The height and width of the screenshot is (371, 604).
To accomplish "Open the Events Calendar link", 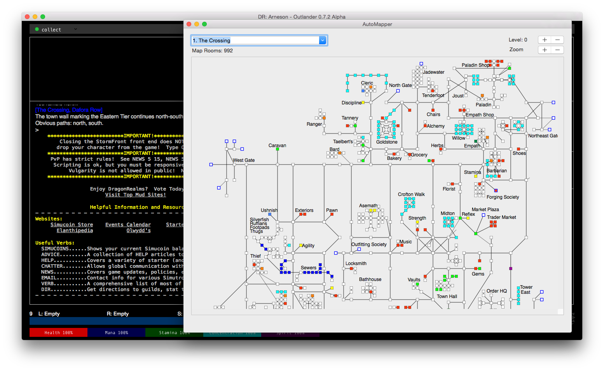I will pyautogui.click(x=128, y=225).
